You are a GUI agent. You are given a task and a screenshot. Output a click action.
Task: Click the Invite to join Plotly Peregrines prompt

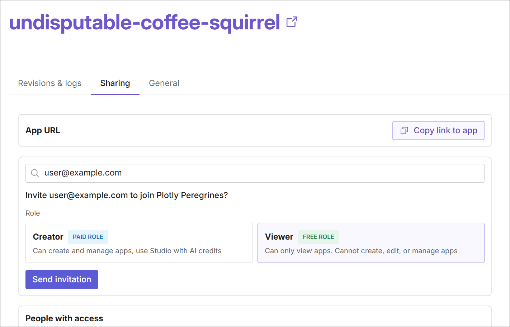pyautogui.click(x=127, y=195)
